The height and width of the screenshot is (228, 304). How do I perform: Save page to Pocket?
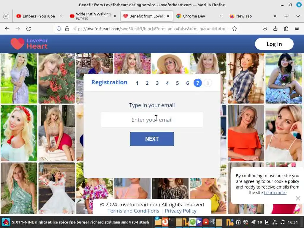coord(265,29)
